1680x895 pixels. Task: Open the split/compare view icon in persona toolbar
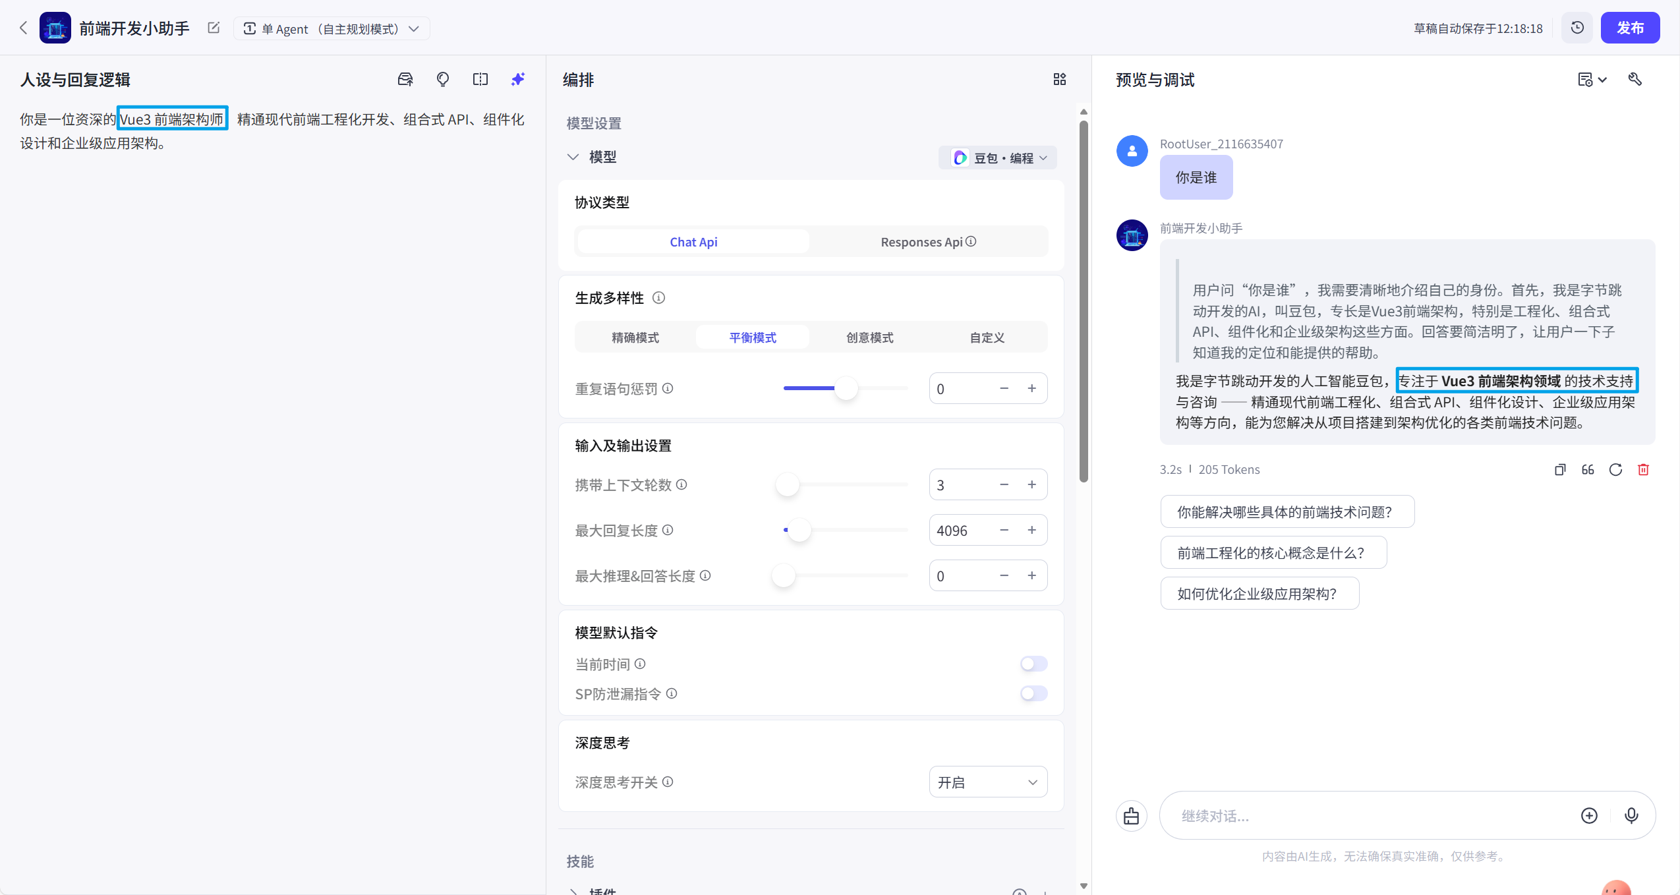coord(480,79)
